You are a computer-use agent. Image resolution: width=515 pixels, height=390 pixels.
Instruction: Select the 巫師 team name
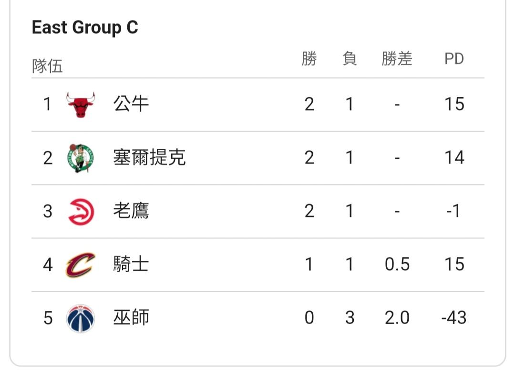131,318
